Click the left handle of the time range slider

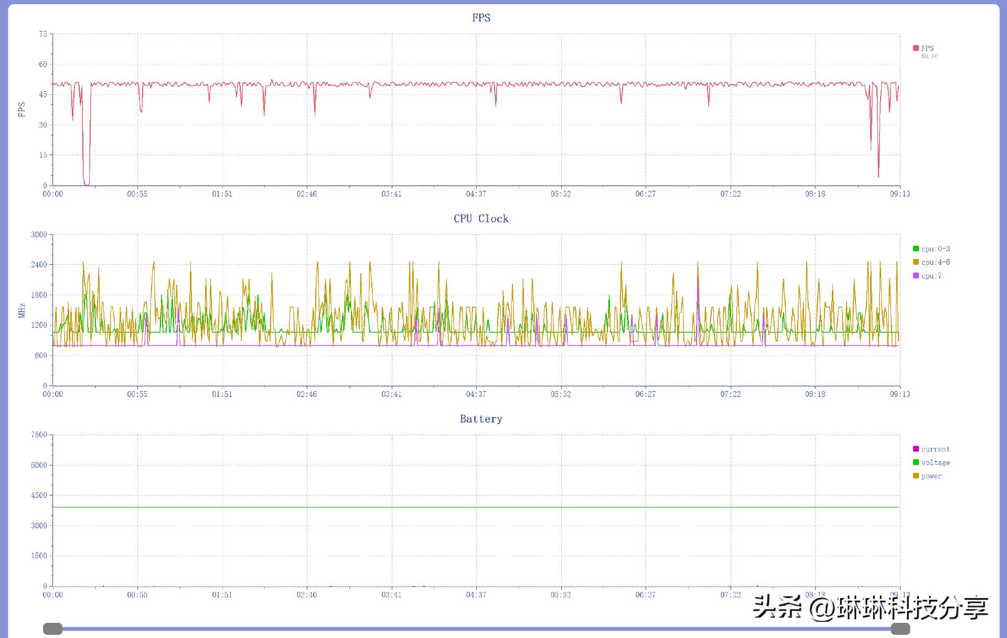[52, 629]
